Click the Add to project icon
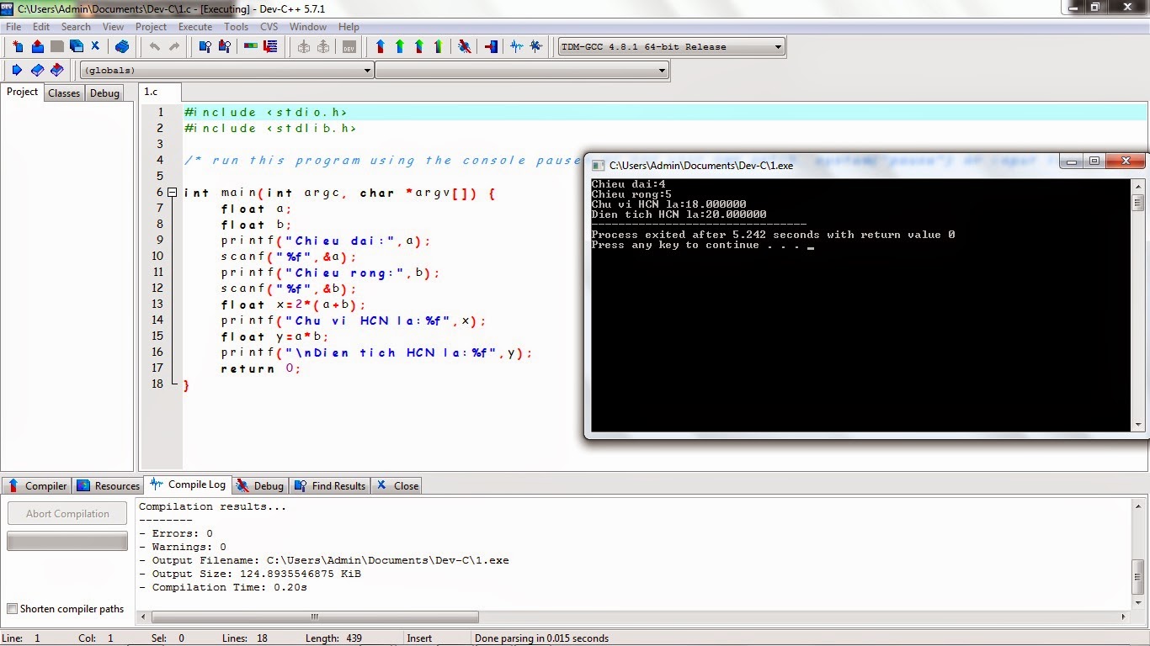The image size is (1150, 646). tap(304, 47)
